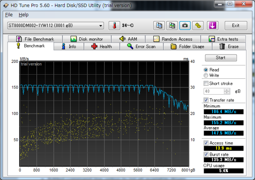255x180 pixels.
Task: Uncheck the Transfer rate checkbox
Action: (x=206, y=100)
